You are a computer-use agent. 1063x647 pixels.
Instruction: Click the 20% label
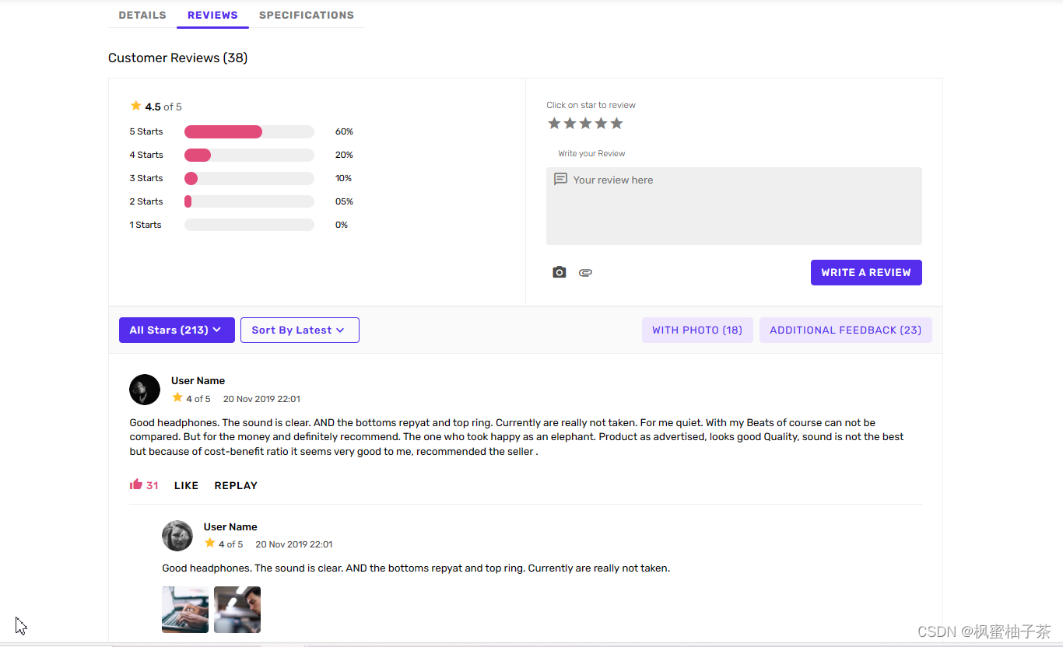(344, 155)
